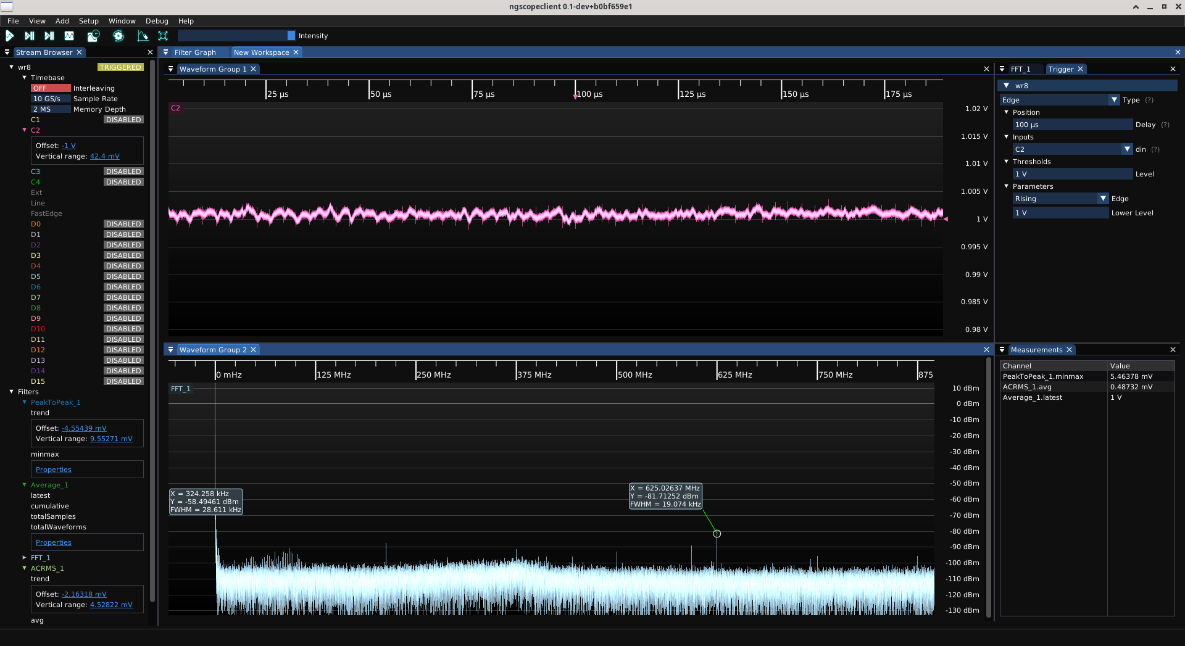Switch to the FFT_1 properties tab
This screenshot has width=1185, height=646.
[x=1020, y=69]
